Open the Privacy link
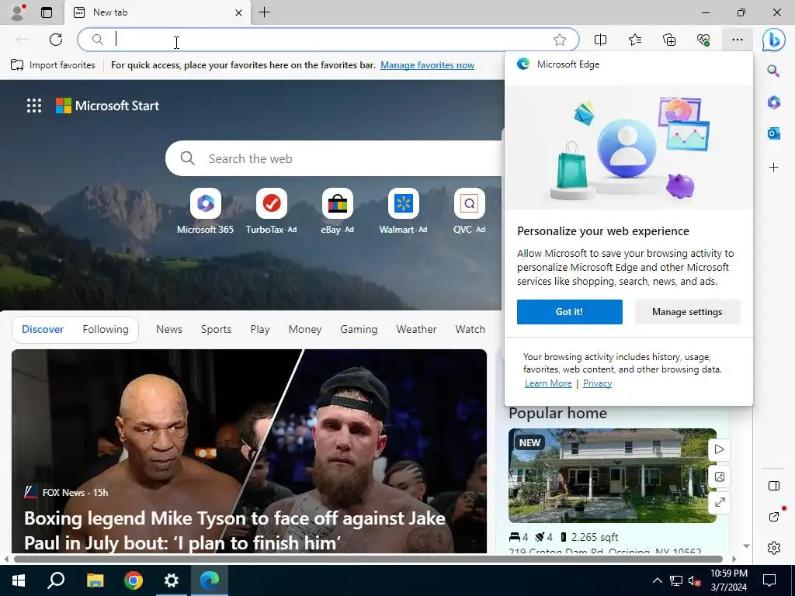Image resolution: width=795 pixels, height=596 pixels. point(597,383)
